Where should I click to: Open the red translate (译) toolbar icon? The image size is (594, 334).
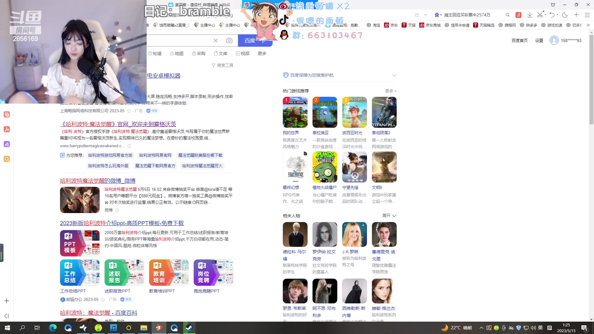[519, 15]
